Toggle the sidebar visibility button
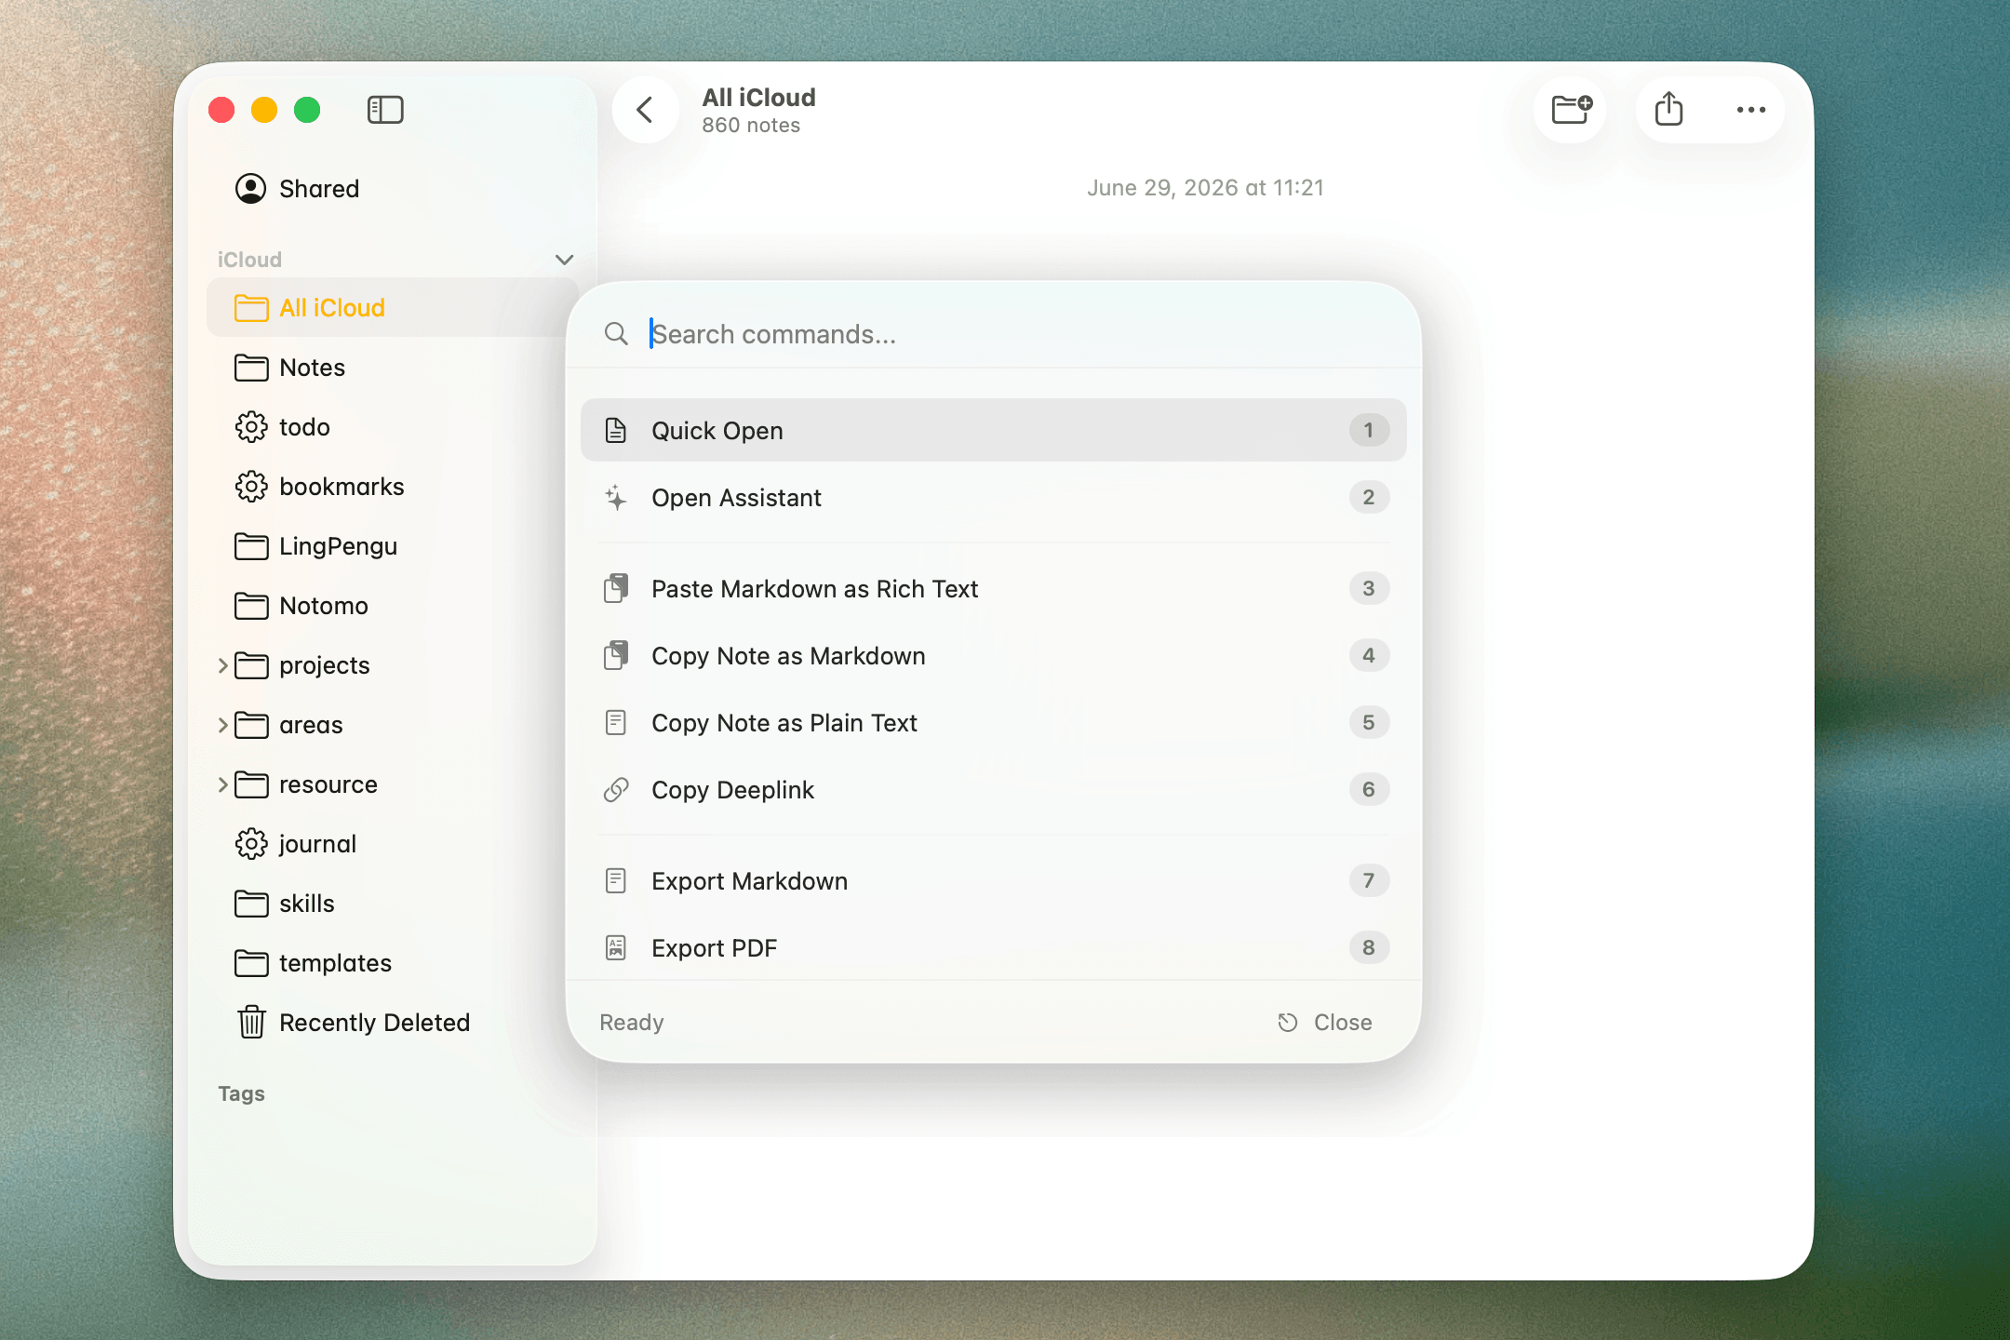2010x1340 pixels. (x=385, y=110)
